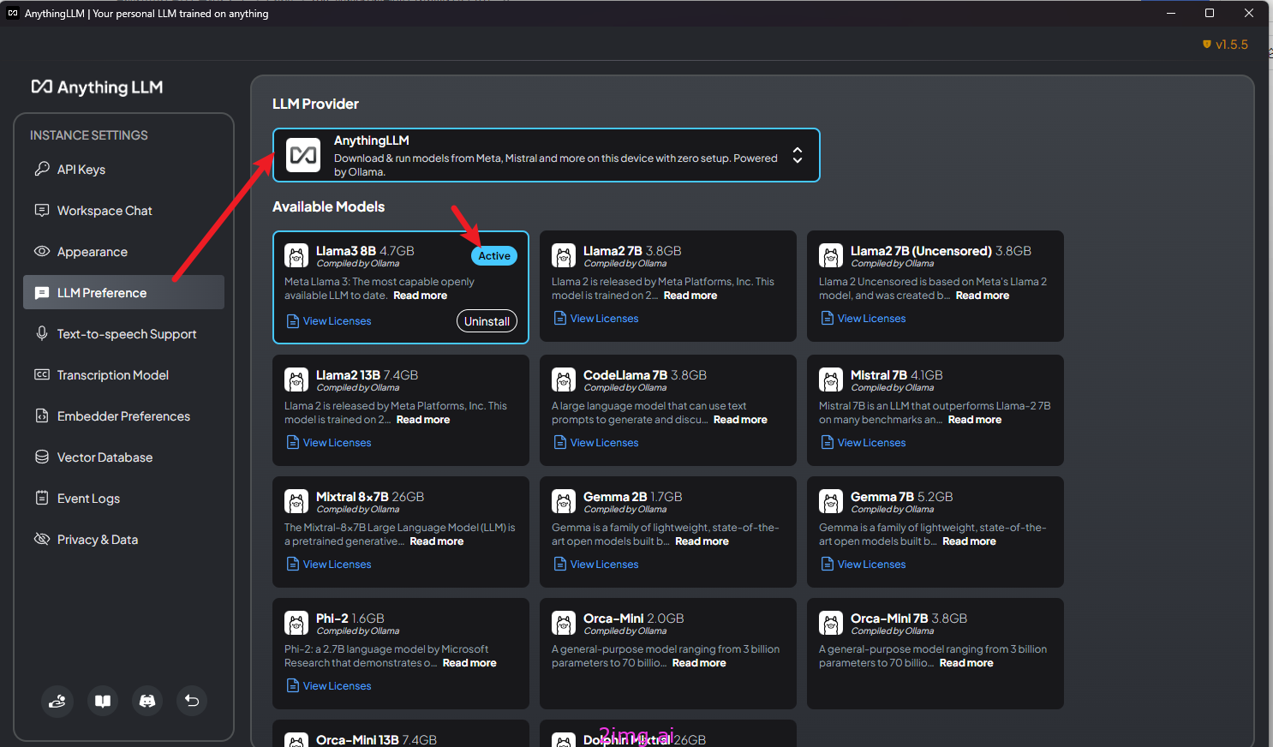Screen dimensions: 1273x747
Task: Open Transcription Model settings
Action: click(x=123, y=375)
